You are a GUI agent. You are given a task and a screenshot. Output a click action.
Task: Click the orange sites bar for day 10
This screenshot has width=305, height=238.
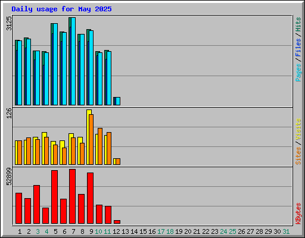click(x=100, y=146)
